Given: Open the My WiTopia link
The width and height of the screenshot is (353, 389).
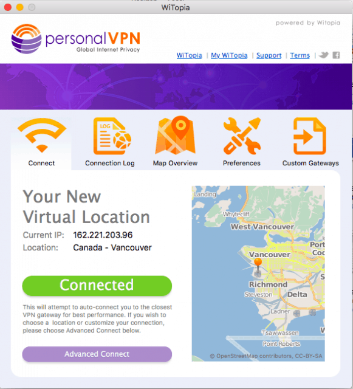Looking at the screenshot, I should pos(229,55).
